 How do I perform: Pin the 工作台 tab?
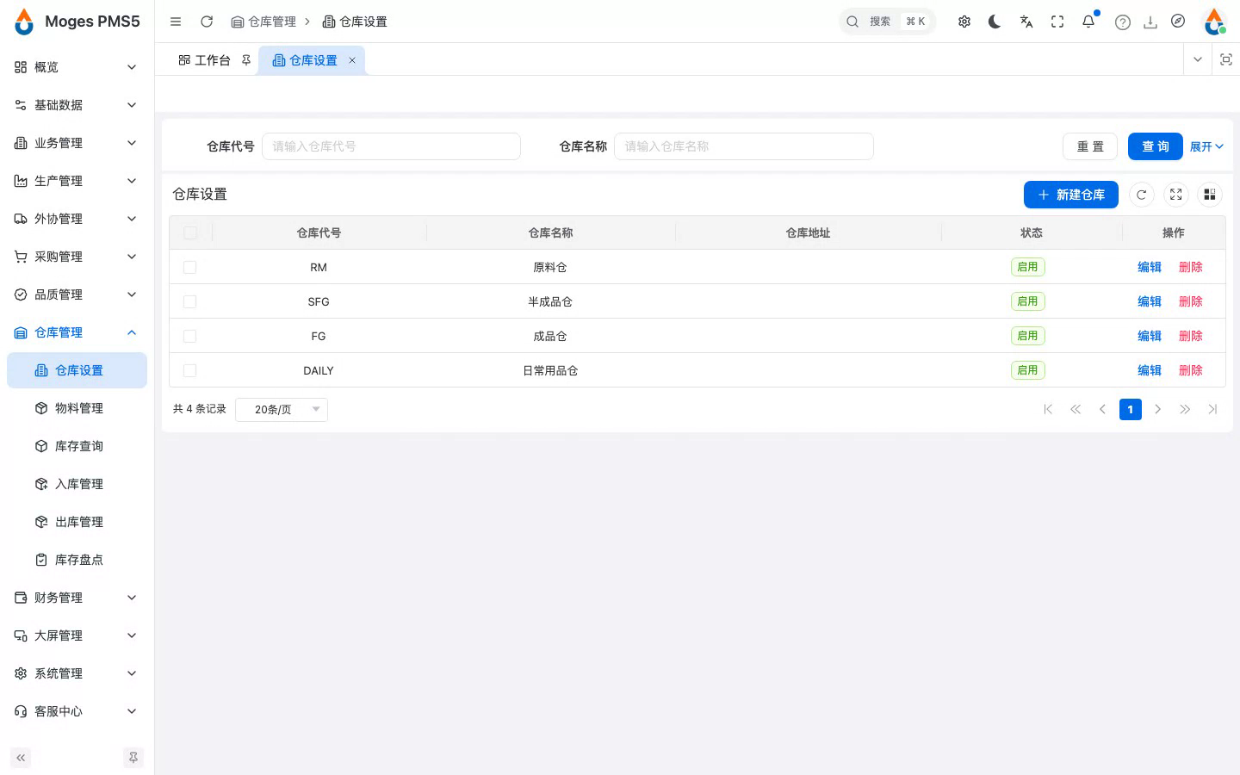click(x=246, y=60)
